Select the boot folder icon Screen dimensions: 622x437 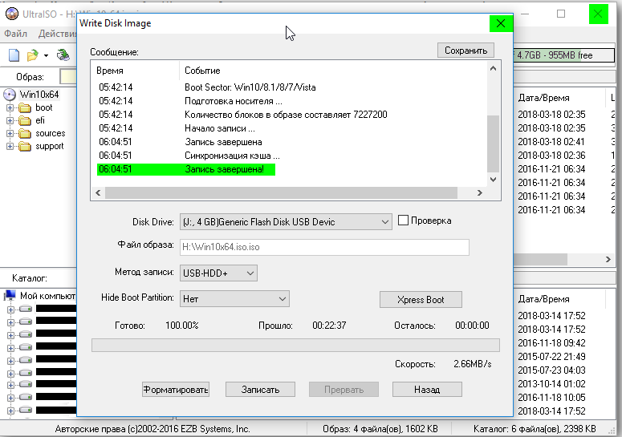pyautogui.click(x=24, y=107)
